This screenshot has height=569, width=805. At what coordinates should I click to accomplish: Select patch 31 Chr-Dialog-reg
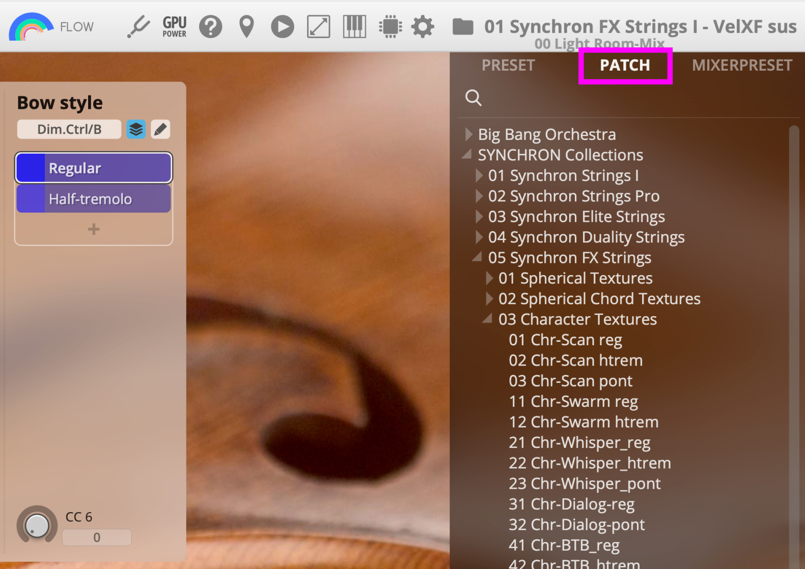tap(571, 504)
